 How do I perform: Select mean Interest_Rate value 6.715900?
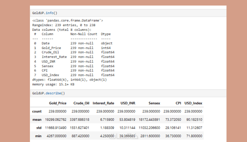tap(107, 120)
